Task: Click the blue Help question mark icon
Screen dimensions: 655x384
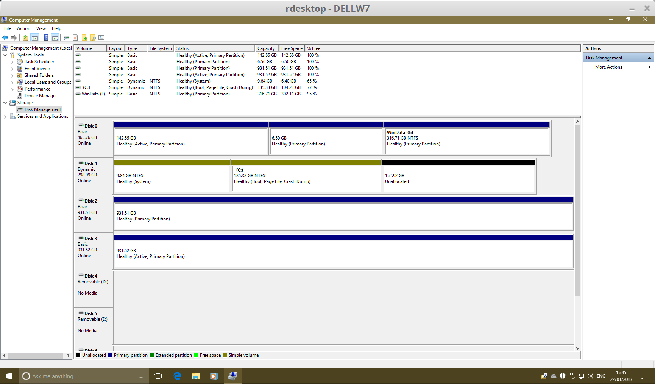Action: tap(46, 37)
